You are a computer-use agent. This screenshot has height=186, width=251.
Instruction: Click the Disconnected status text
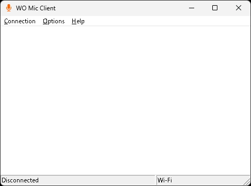(x=20, y=180)
